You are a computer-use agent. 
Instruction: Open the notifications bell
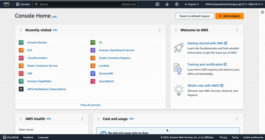point(167,4)
